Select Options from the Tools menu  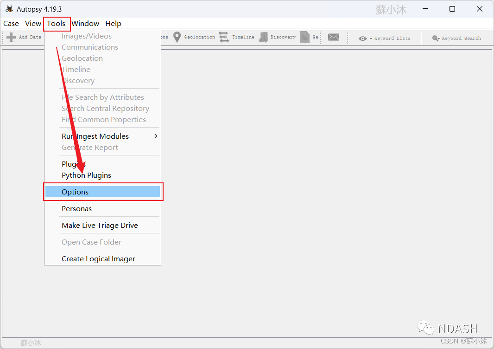(103, 192)
